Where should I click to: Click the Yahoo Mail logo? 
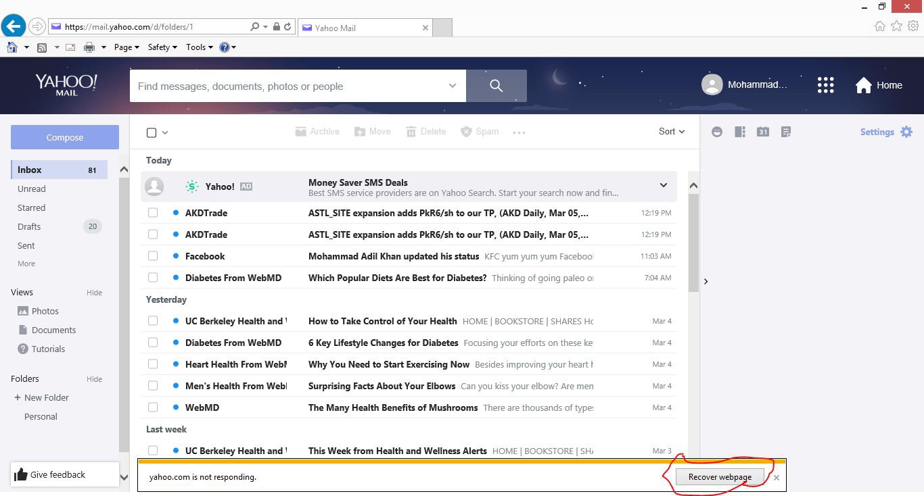[66, 84]
